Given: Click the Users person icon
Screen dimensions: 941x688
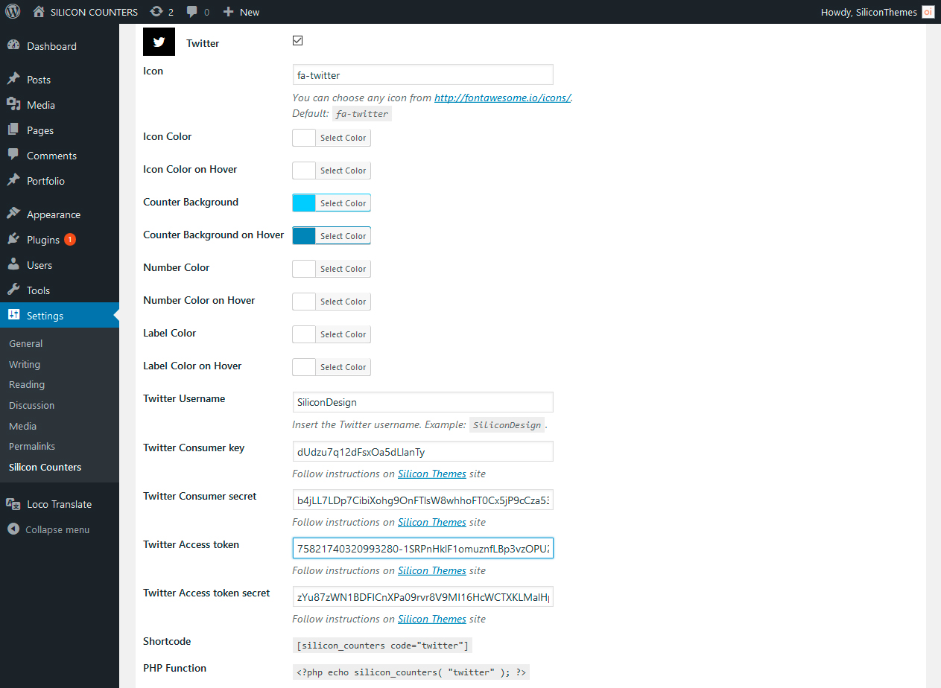Looking at the screenshot, I should tap(13, 264).
